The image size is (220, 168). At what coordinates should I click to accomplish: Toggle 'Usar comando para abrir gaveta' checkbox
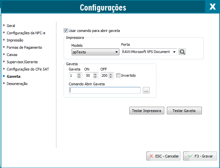[x=66, y=31]
